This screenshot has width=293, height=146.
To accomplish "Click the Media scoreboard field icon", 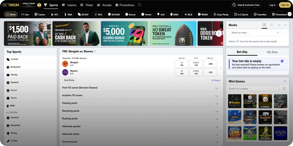I will pos(272,25).
